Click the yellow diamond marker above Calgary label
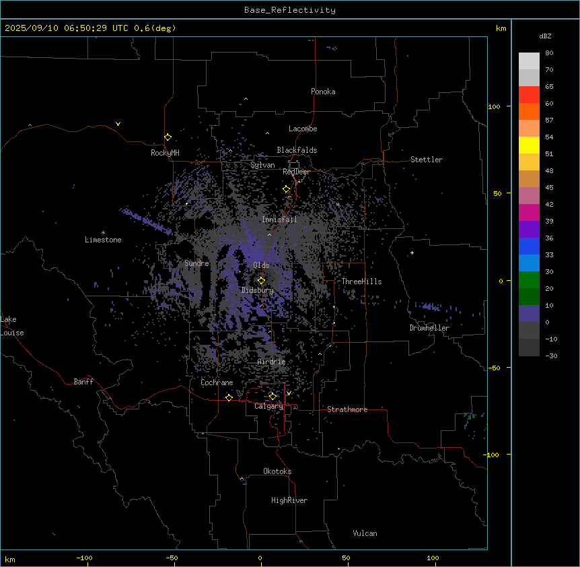 pyautogui.click(x=273, y=397)
